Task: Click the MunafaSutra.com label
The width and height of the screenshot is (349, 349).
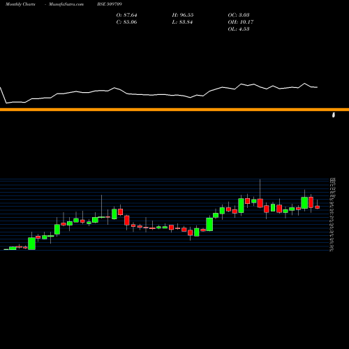Action: click(x=66, y=4)
